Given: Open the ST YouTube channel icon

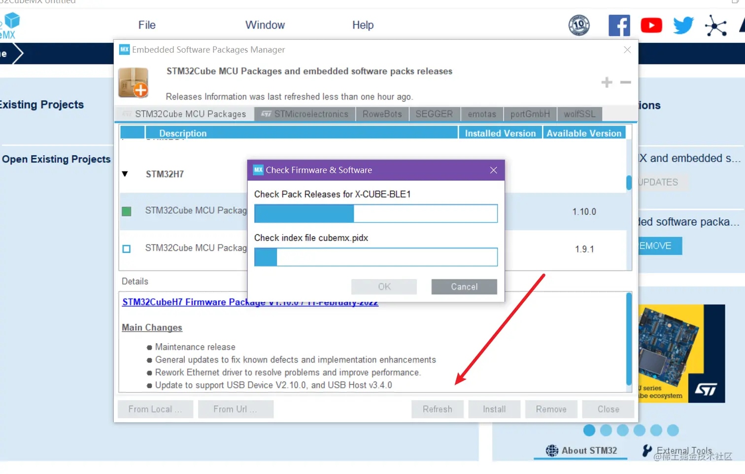Looking at the screenshot, I should [651, 25].
